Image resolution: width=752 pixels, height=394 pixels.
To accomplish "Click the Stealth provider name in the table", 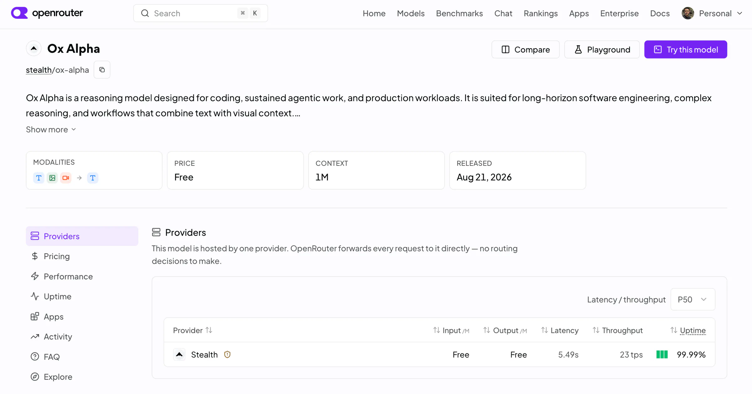I will point(204,355).
